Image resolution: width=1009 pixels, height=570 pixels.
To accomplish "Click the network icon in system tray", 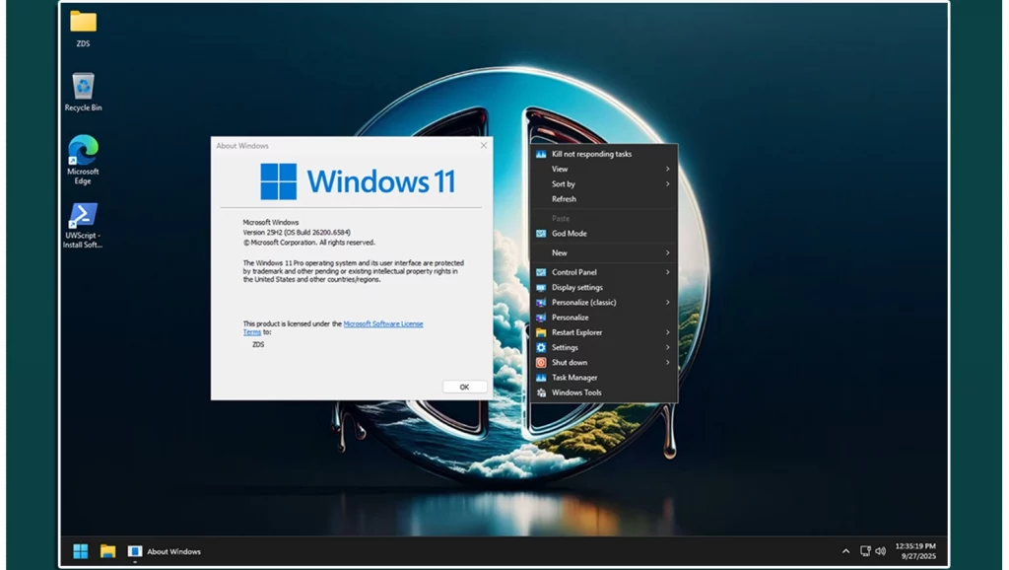I will (x=864, y=551).
